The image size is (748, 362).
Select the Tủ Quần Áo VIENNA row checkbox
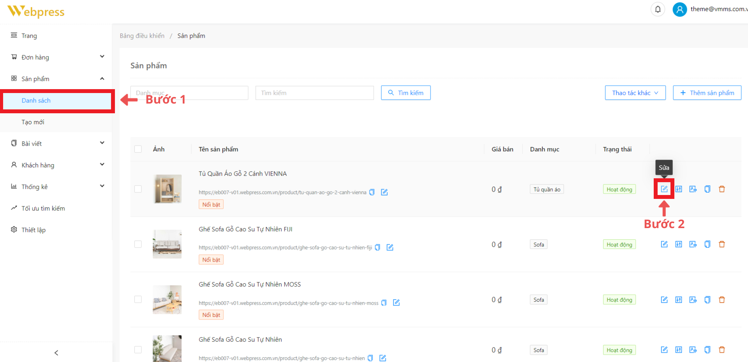point(138,189)
